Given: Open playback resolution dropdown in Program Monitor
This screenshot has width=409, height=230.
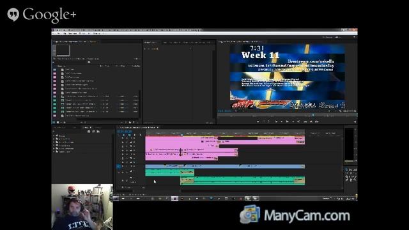Looking at the screenshot, I should (x=329, y=111).
